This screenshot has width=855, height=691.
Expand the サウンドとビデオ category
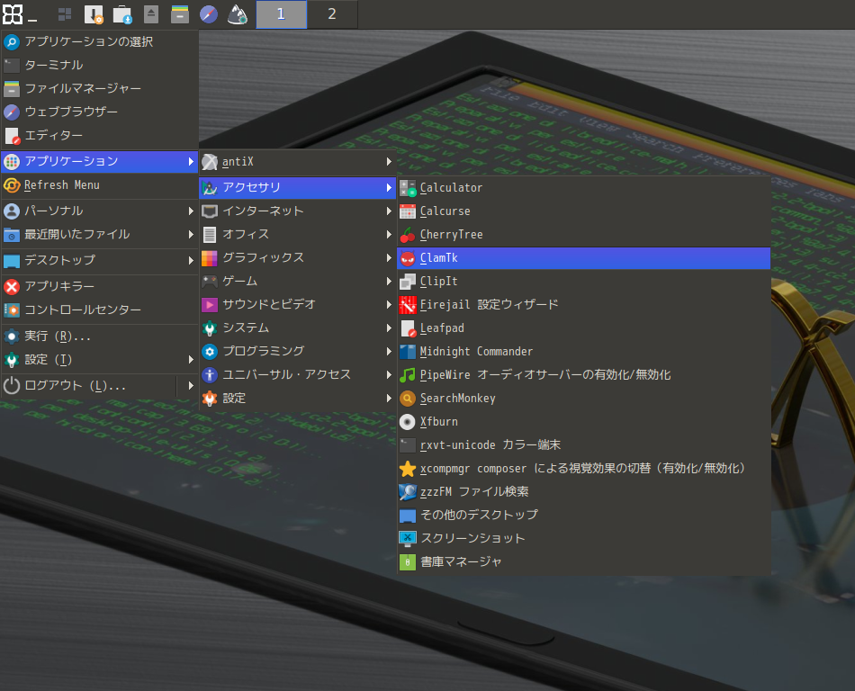pyautogui.click(x=297, y=305)
